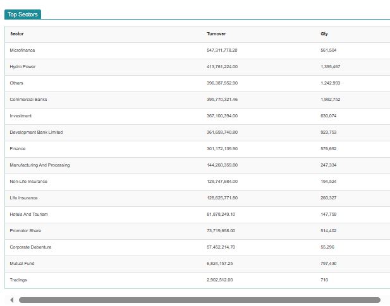Click Finance quantity 576,692

[329, 149]
